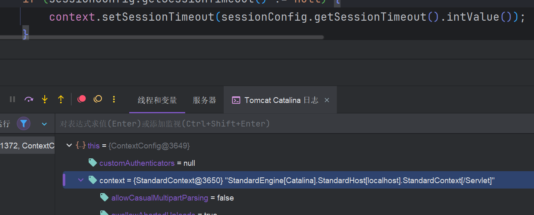Screen dimensions: 534x215
Task: Close the Tomcat Catalina 日志 tab
Action: 327,100
